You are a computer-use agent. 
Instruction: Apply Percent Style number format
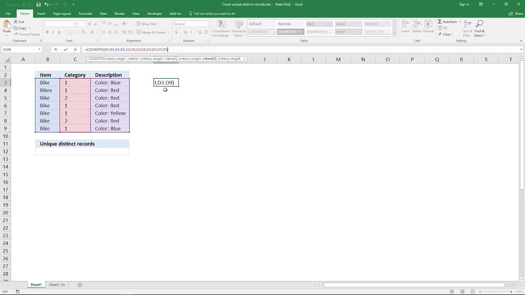coord(185,32)
